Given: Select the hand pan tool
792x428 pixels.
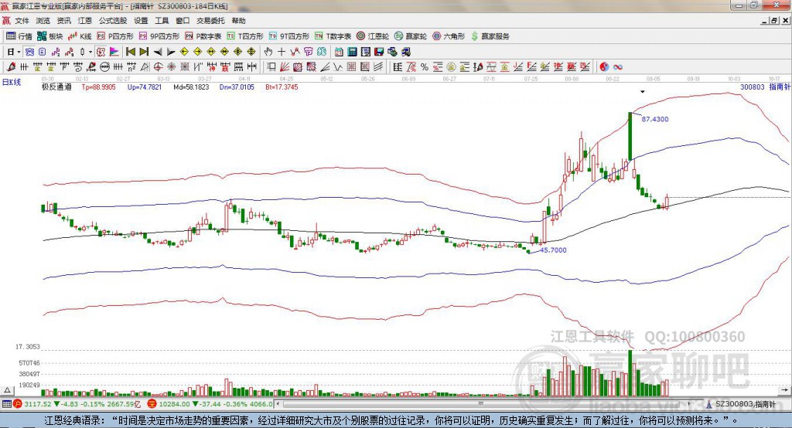Looking at the screenshot, I should [x=268, y=52].
